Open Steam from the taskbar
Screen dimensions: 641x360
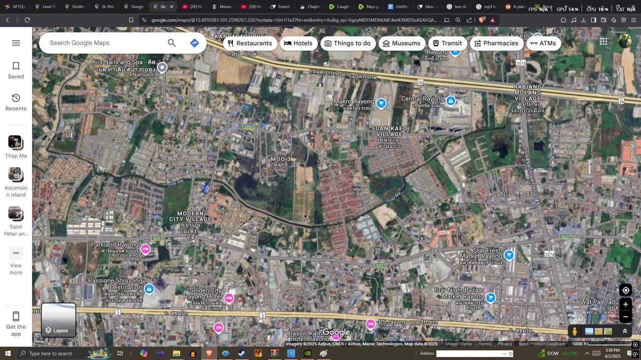pyautogui.click(x=242, y=353)
